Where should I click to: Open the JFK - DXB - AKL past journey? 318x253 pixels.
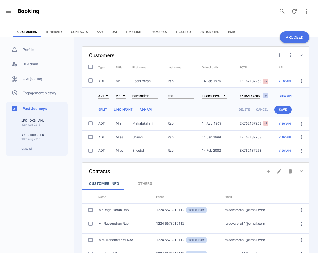tap(33, 122)
